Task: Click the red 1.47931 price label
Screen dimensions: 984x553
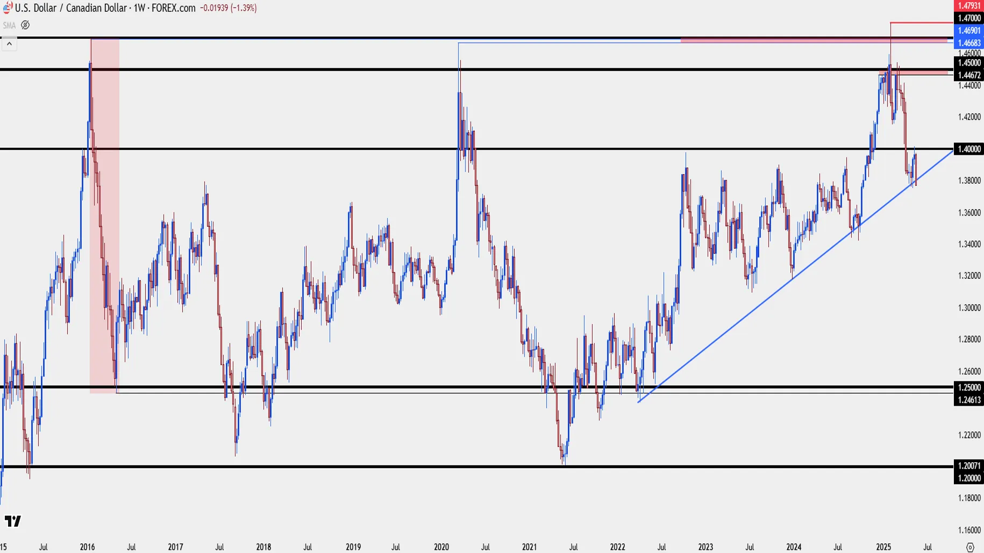Action: click(969, 5)
